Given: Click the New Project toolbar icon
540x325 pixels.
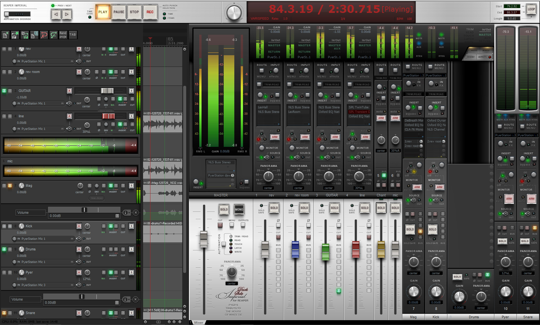Looking at the screenshot, I should click(5, 35).
